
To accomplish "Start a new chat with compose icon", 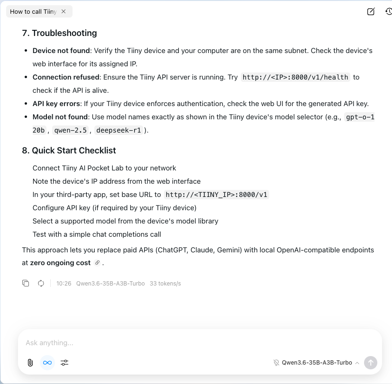I will pos(371,11).
